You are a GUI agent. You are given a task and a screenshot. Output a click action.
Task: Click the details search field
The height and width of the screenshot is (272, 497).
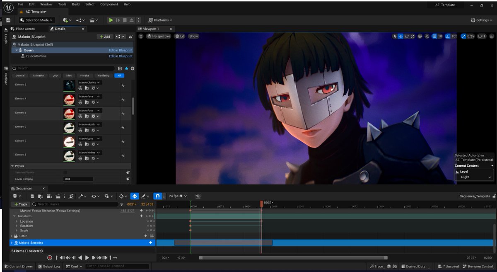pyautogui.click(x=63, y=68)
